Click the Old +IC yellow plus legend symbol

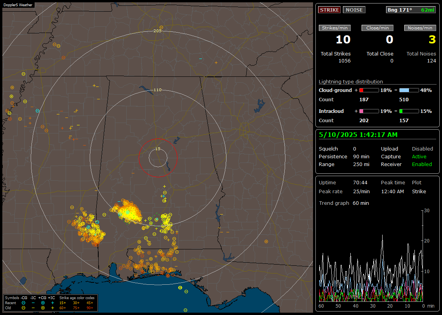52,308
